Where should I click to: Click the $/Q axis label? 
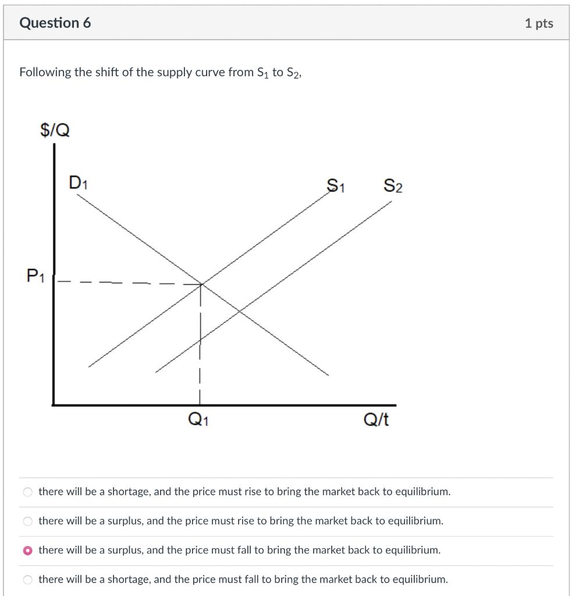pos(55,129)
